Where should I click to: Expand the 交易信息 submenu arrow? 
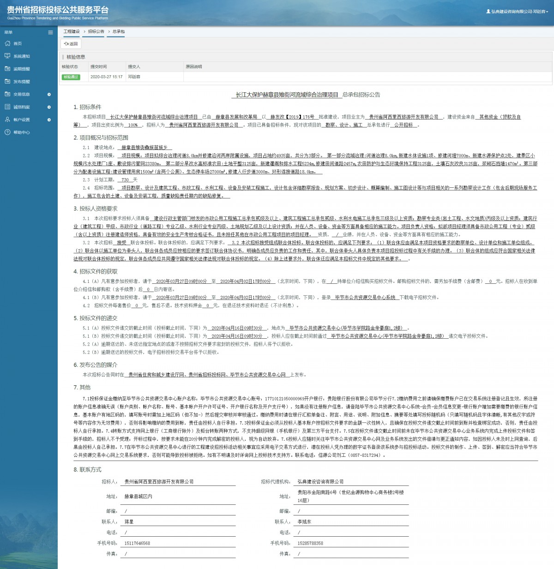coord(49,94)
